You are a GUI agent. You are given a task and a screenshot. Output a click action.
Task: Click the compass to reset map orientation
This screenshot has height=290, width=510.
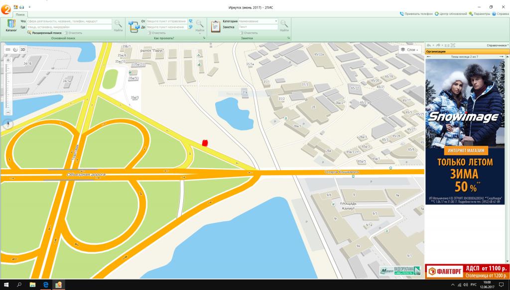(x=8, y=124)
